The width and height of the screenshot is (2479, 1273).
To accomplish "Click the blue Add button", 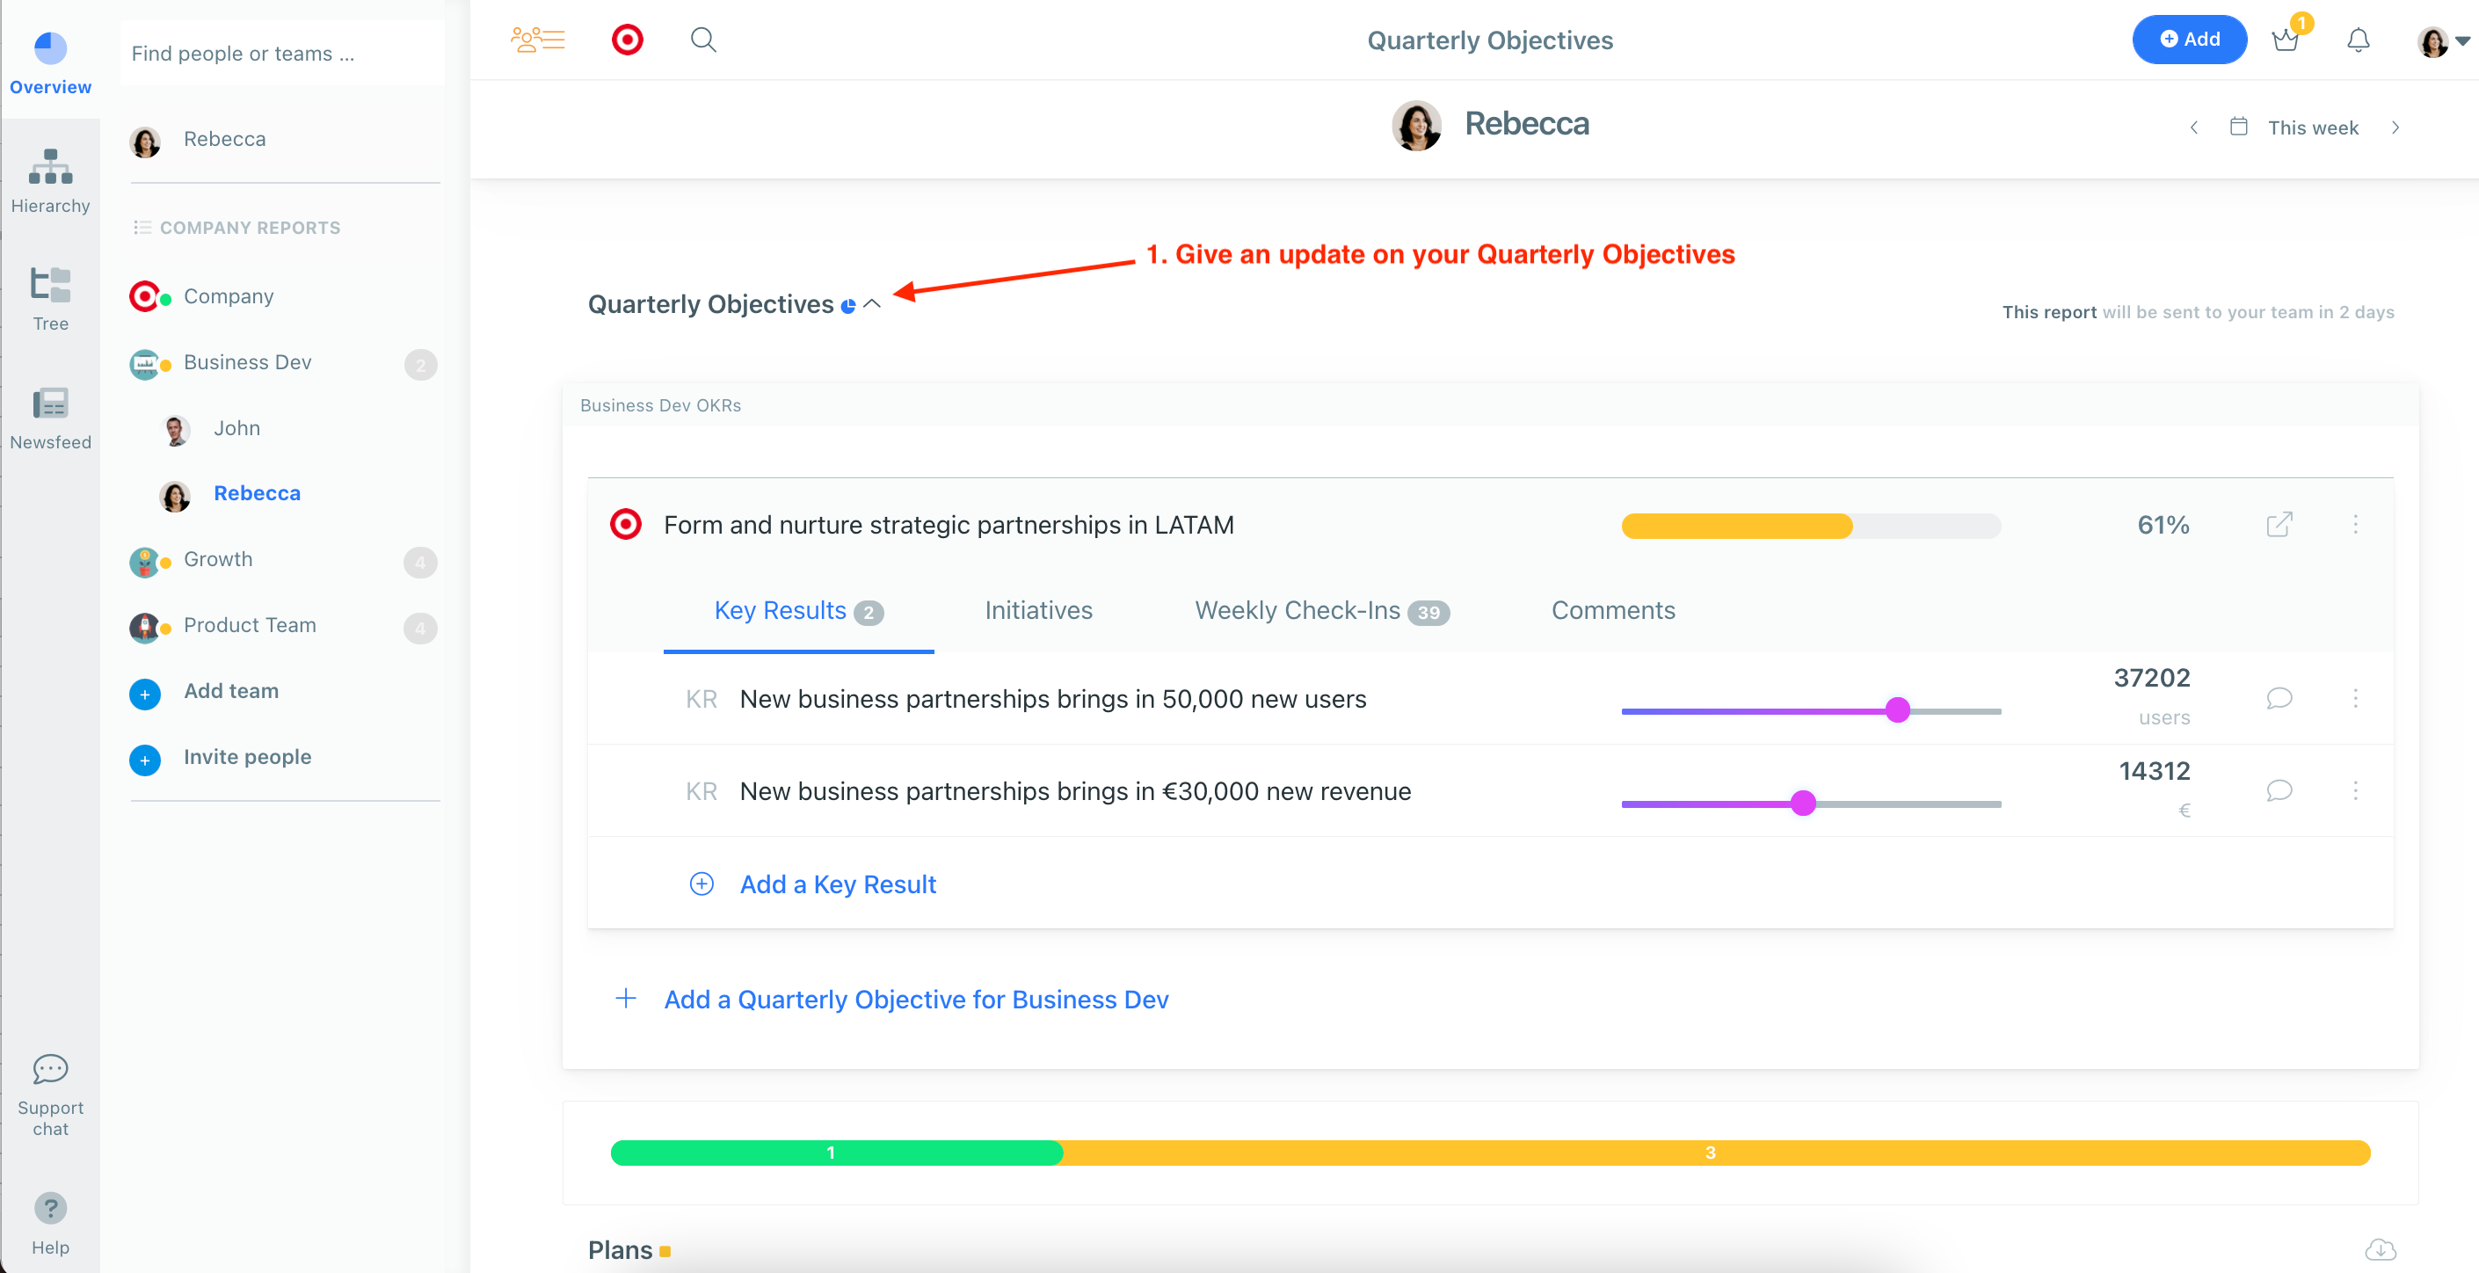I will click(x=2189, y=40).
